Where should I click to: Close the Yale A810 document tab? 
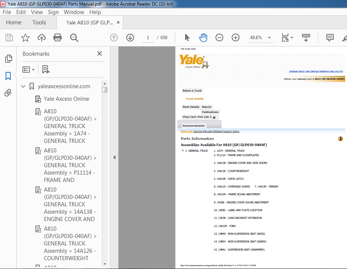point(118,23)
